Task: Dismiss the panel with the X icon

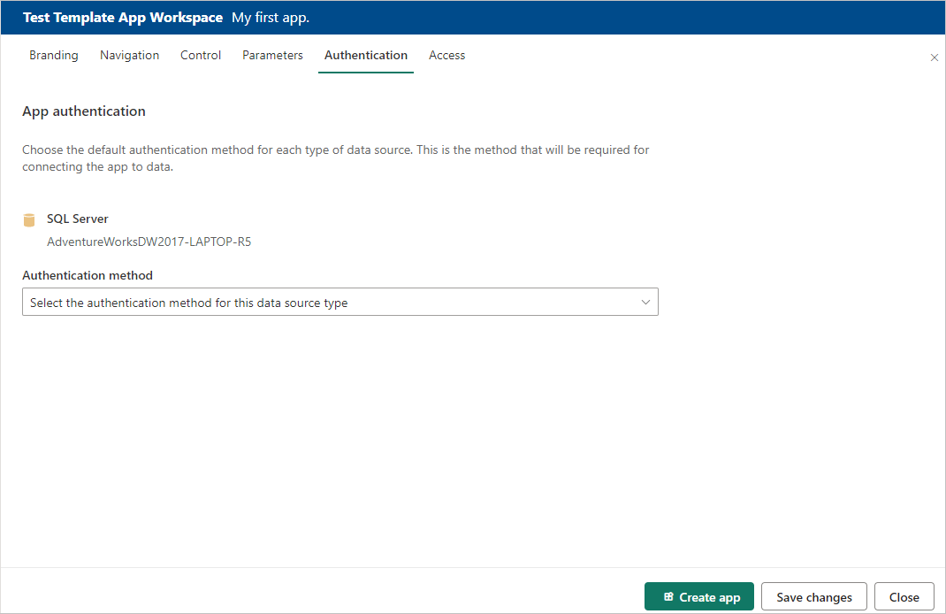Action: (x=935, y=58)
